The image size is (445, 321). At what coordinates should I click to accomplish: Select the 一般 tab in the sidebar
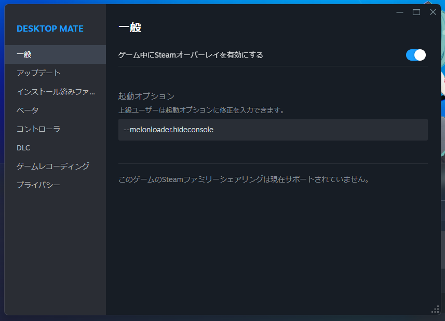55,54
